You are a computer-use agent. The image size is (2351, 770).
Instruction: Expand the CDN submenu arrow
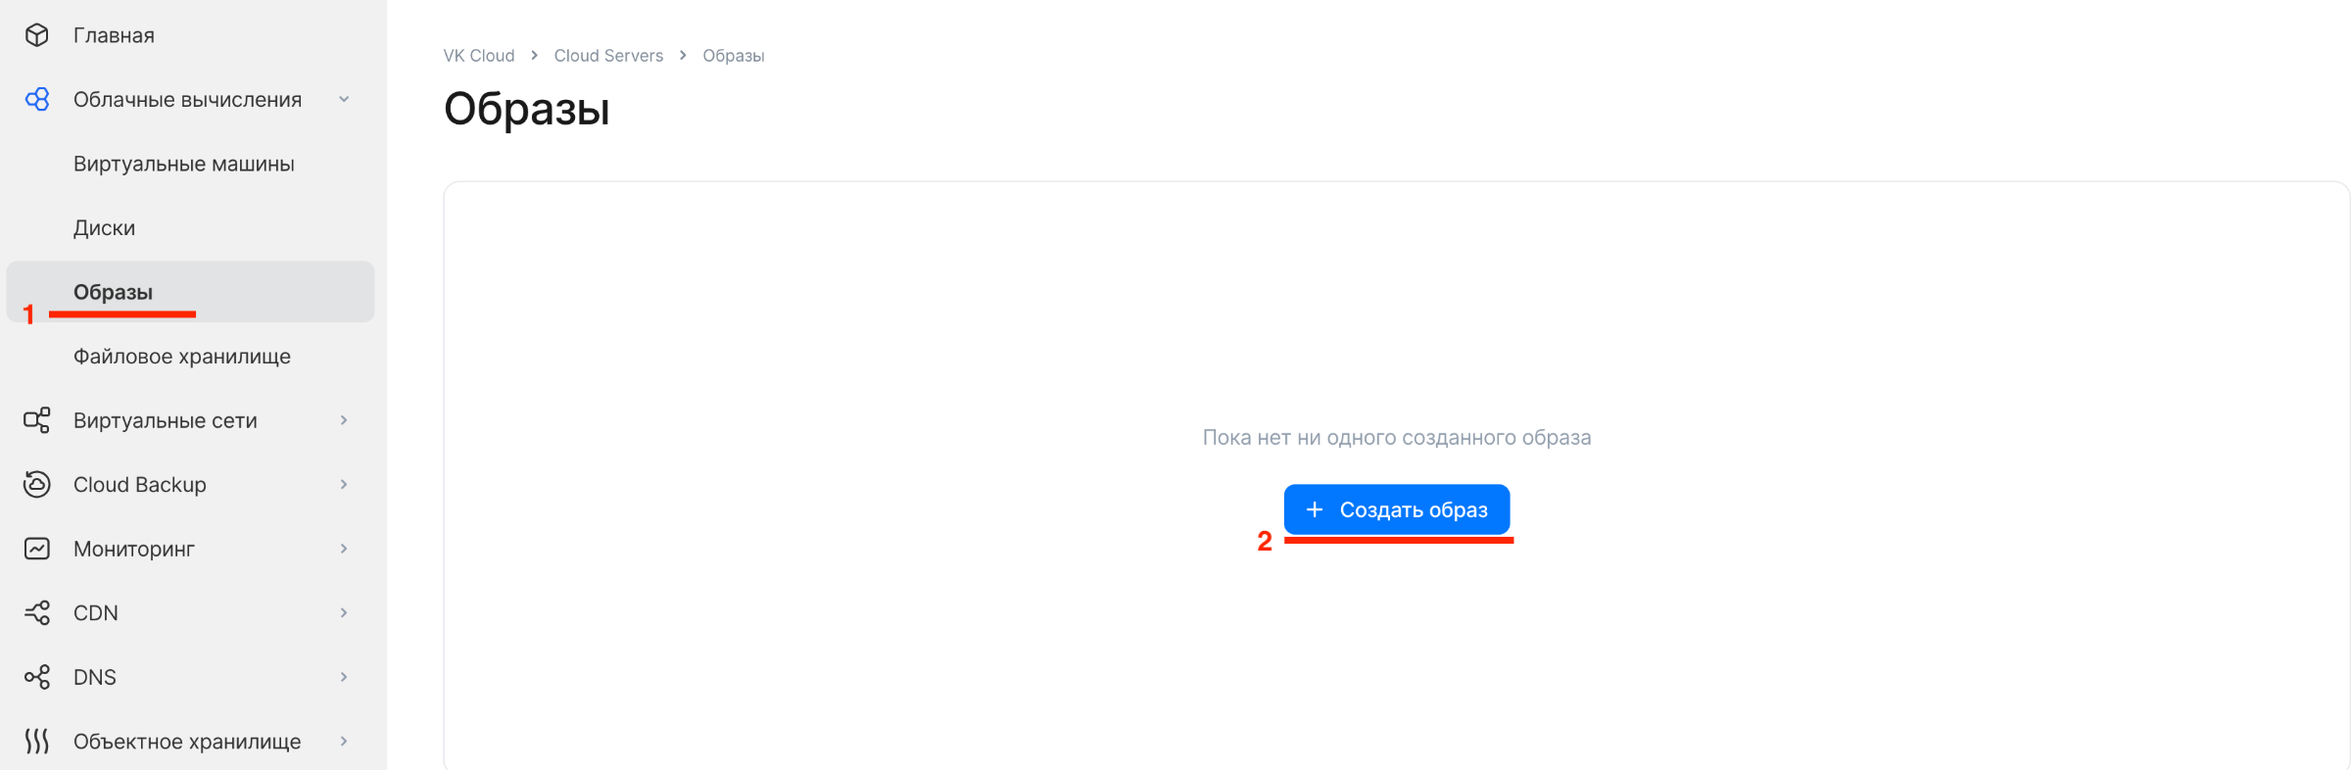tap(344, 612)
